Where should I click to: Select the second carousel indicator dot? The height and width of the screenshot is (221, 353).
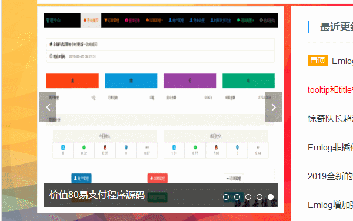tap(237, 197)
